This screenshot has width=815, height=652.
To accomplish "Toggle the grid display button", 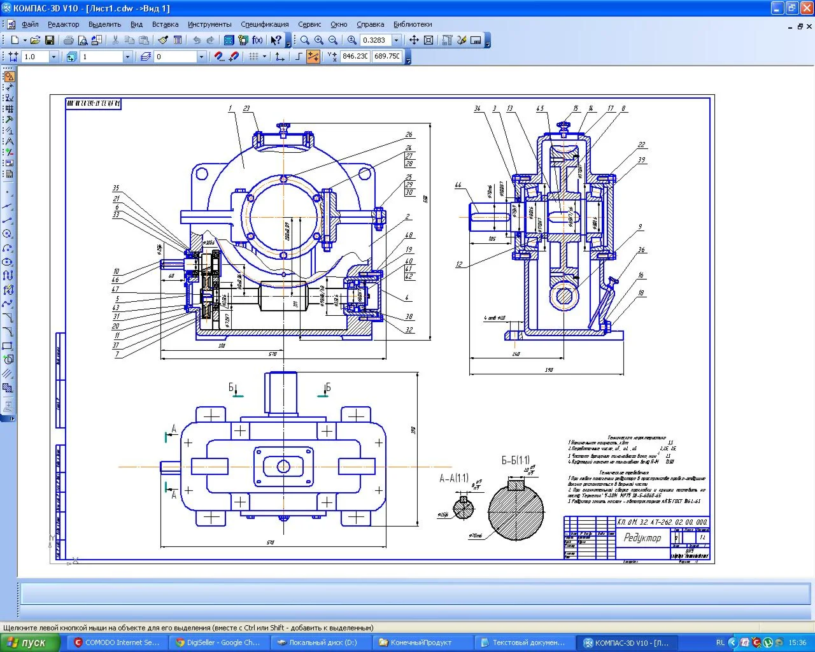I will coord(253,57).
